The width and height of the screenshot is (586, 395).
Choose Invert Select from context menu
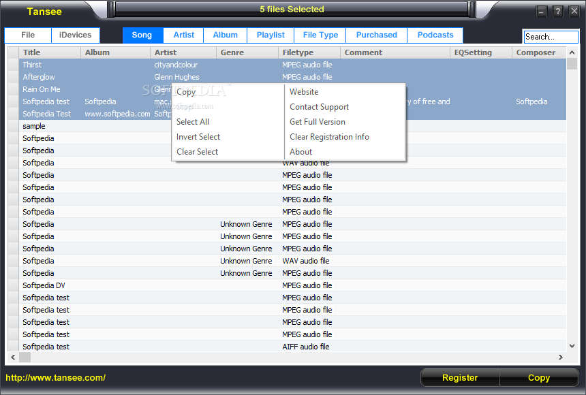[198, 137]
